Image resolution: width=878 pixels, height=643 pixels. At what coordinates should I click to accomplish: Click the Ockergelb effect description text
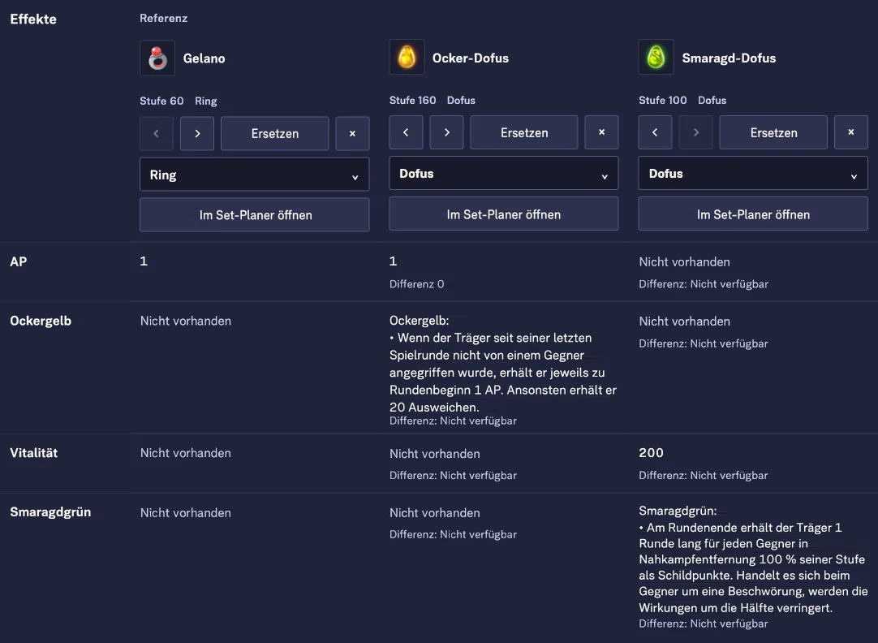[x=503, y=364]
